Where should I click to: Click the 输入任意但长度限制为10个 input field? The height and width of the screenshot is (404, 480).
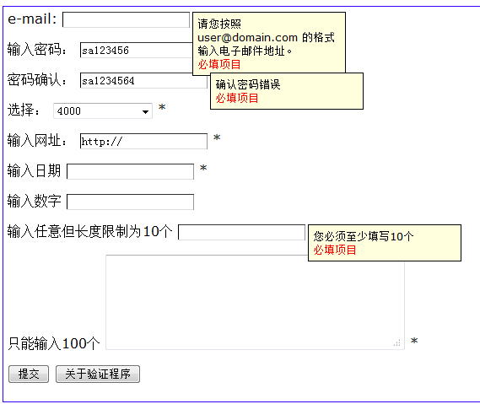tap(242, 232)
